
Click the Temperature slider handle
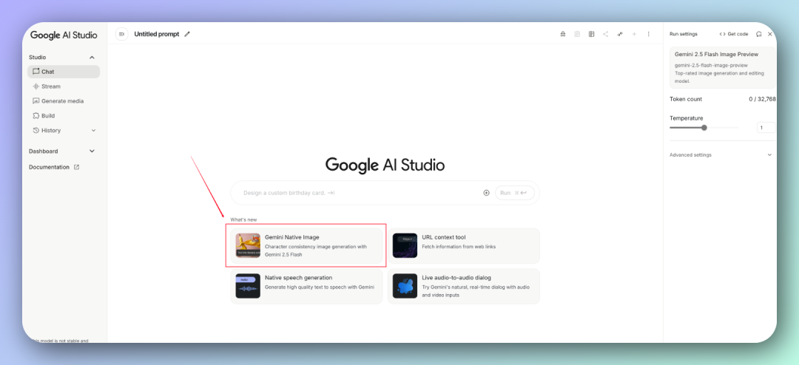(704, 128)
